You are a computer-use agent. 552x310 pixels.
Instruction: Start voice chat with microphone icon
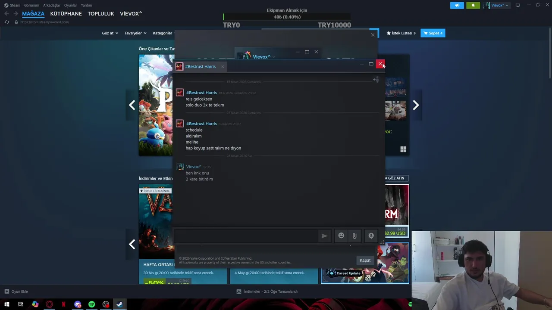[371, 236]
